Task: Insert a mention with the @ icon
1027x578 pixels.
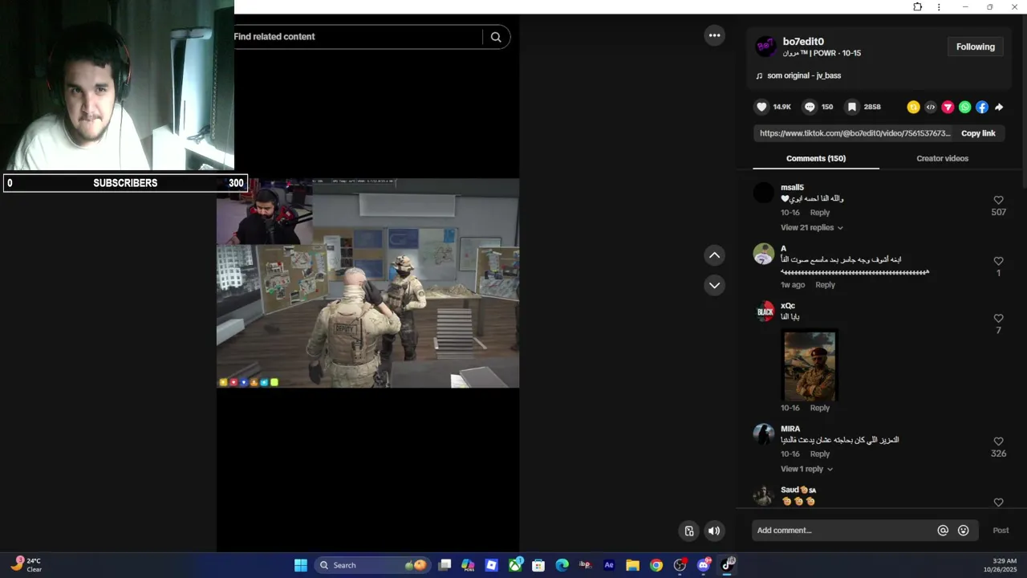Action: [x=943, y=531]
